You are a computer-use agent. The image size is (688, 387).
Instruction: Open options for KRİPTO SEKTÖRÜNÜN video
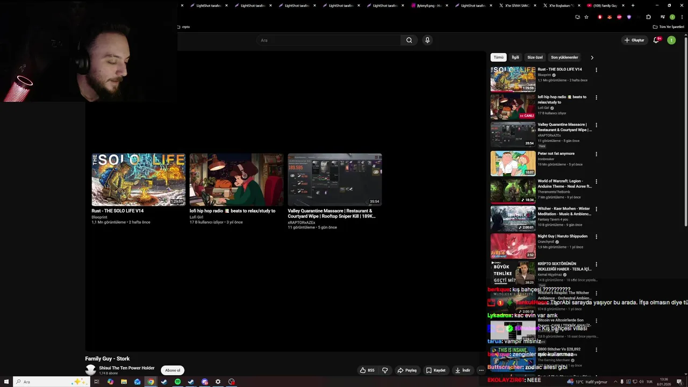[x=596, y=264]
